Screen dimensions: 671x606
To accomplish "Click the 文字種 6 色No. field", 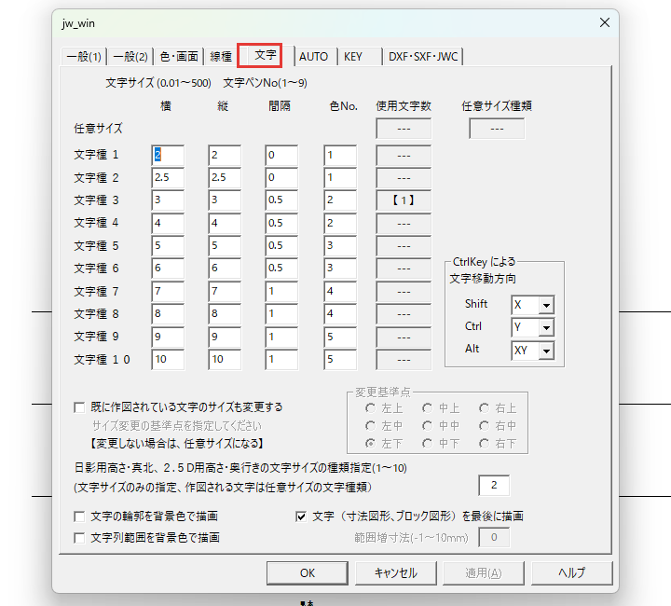I will click(340, 269).
